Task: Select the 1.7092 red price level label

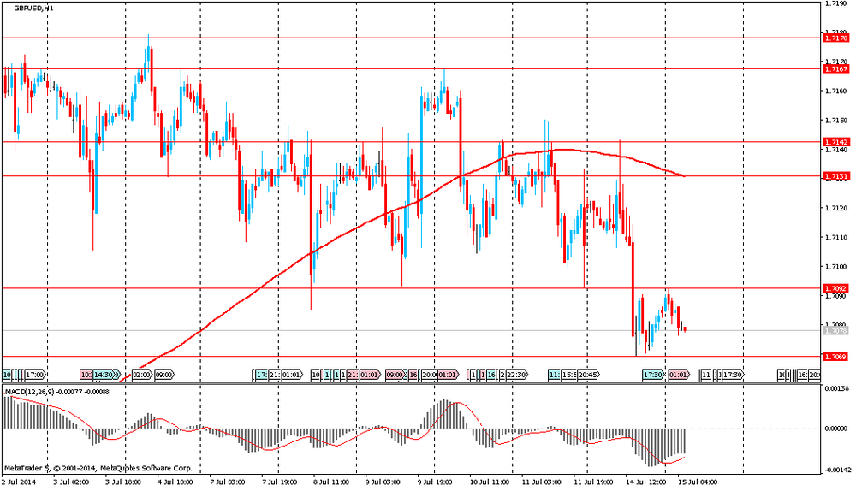Action: [x=835, y=288]
